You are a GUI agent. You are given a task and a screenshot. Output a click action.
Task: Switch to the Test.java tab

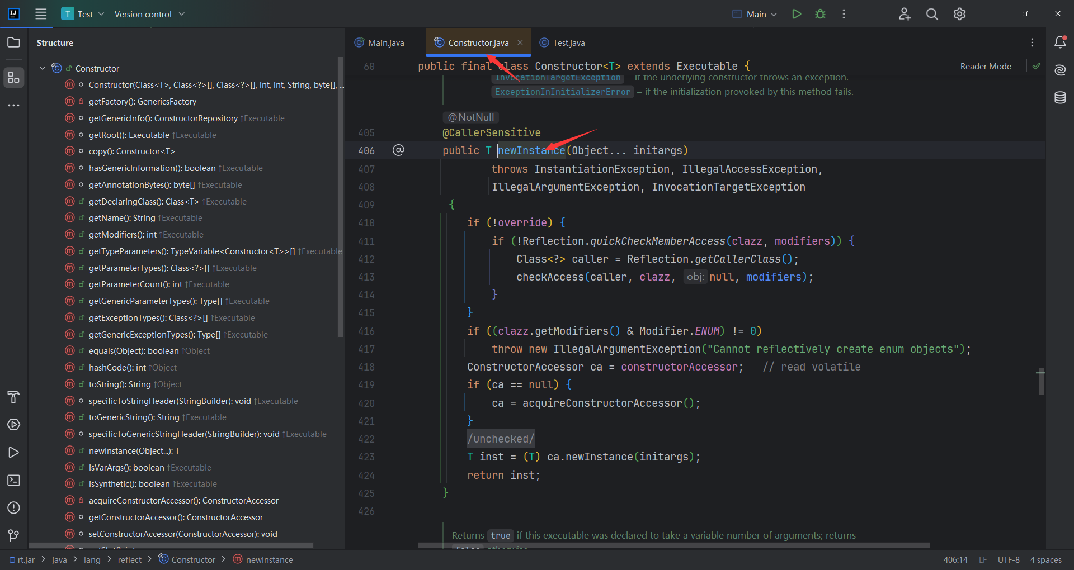[x=562, y=42]
